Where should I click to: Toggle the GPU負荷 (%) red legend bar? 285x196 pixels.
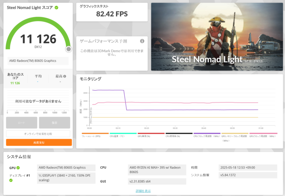(x=151, y=133)
